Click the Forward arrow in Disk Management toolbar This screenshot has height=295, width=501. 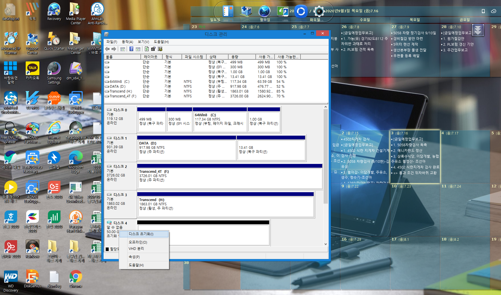pyautogui.click(x=114, y=49)
